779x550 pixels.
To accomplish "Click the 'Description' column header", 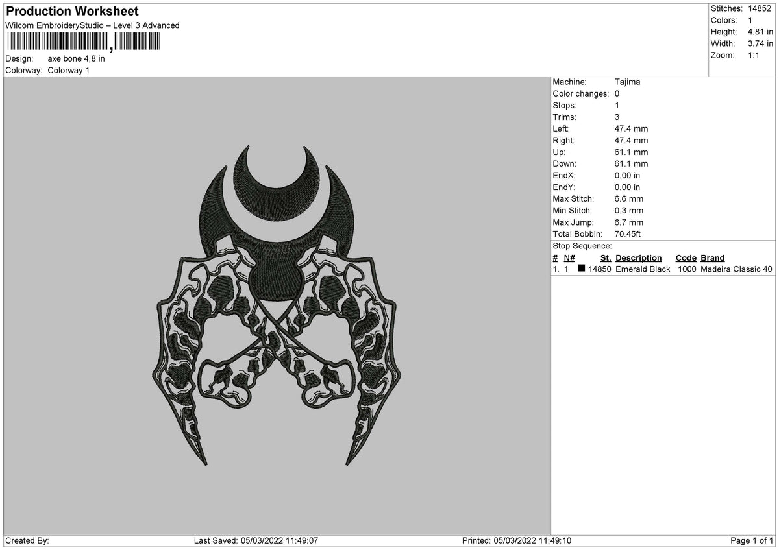I will pos(639,257).
